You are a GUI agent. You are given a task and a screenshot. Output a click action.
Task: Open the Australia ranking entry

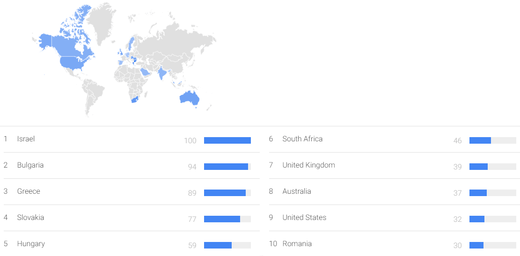(x=296, y=191)
